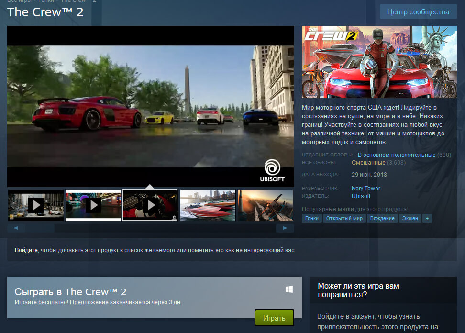
Task: Open the Центр сообщества button
Action: (418, 12)
